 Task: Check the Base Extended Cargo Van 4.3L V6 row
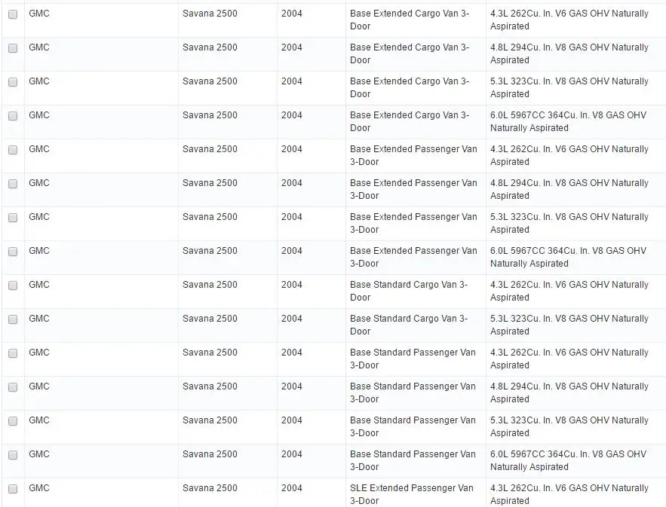point(13,14)
